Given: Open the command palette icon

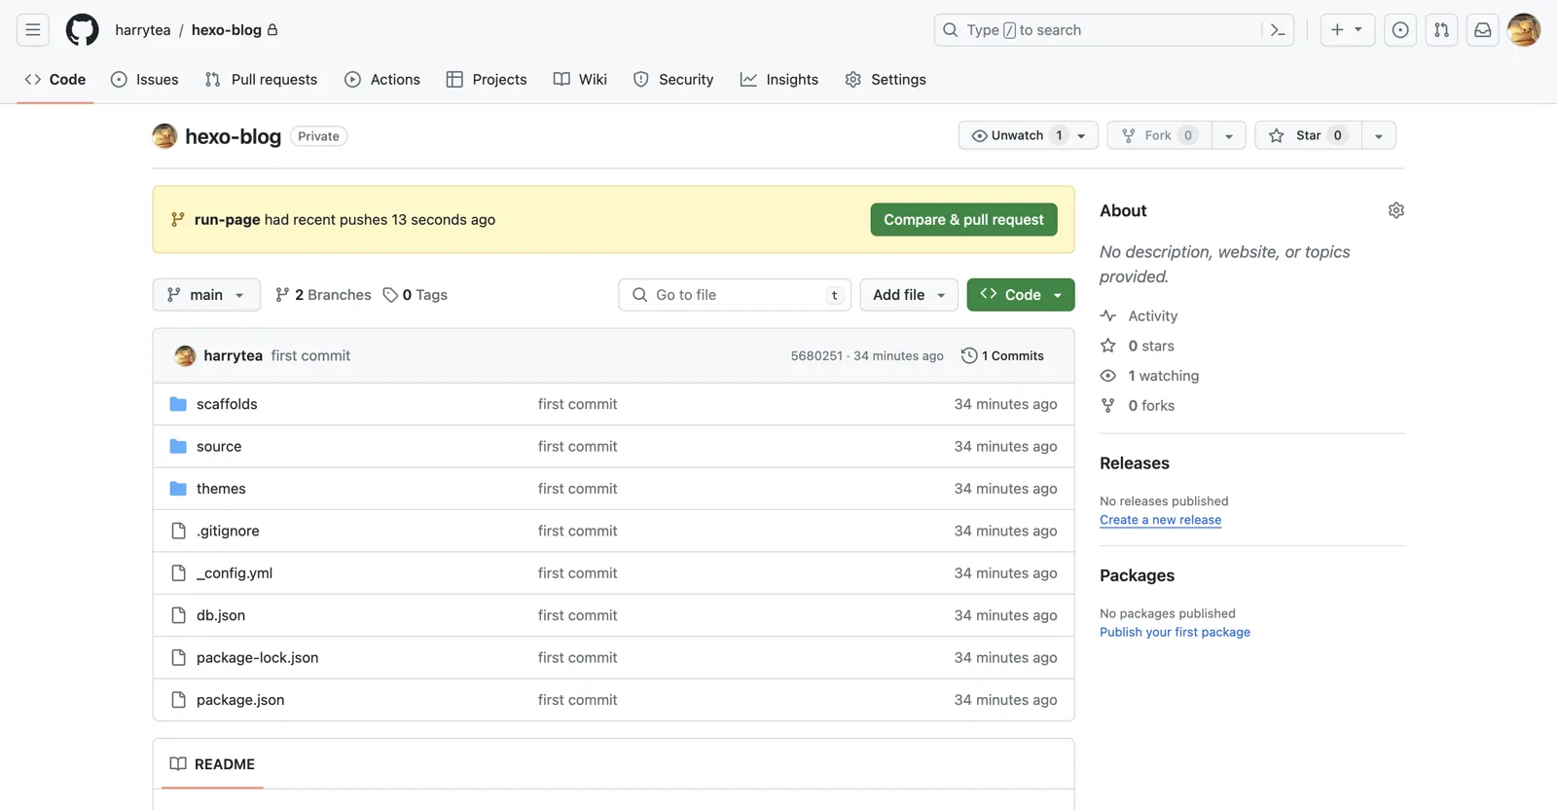Looking at the screenshot, I should click(x=1278, y=30).
